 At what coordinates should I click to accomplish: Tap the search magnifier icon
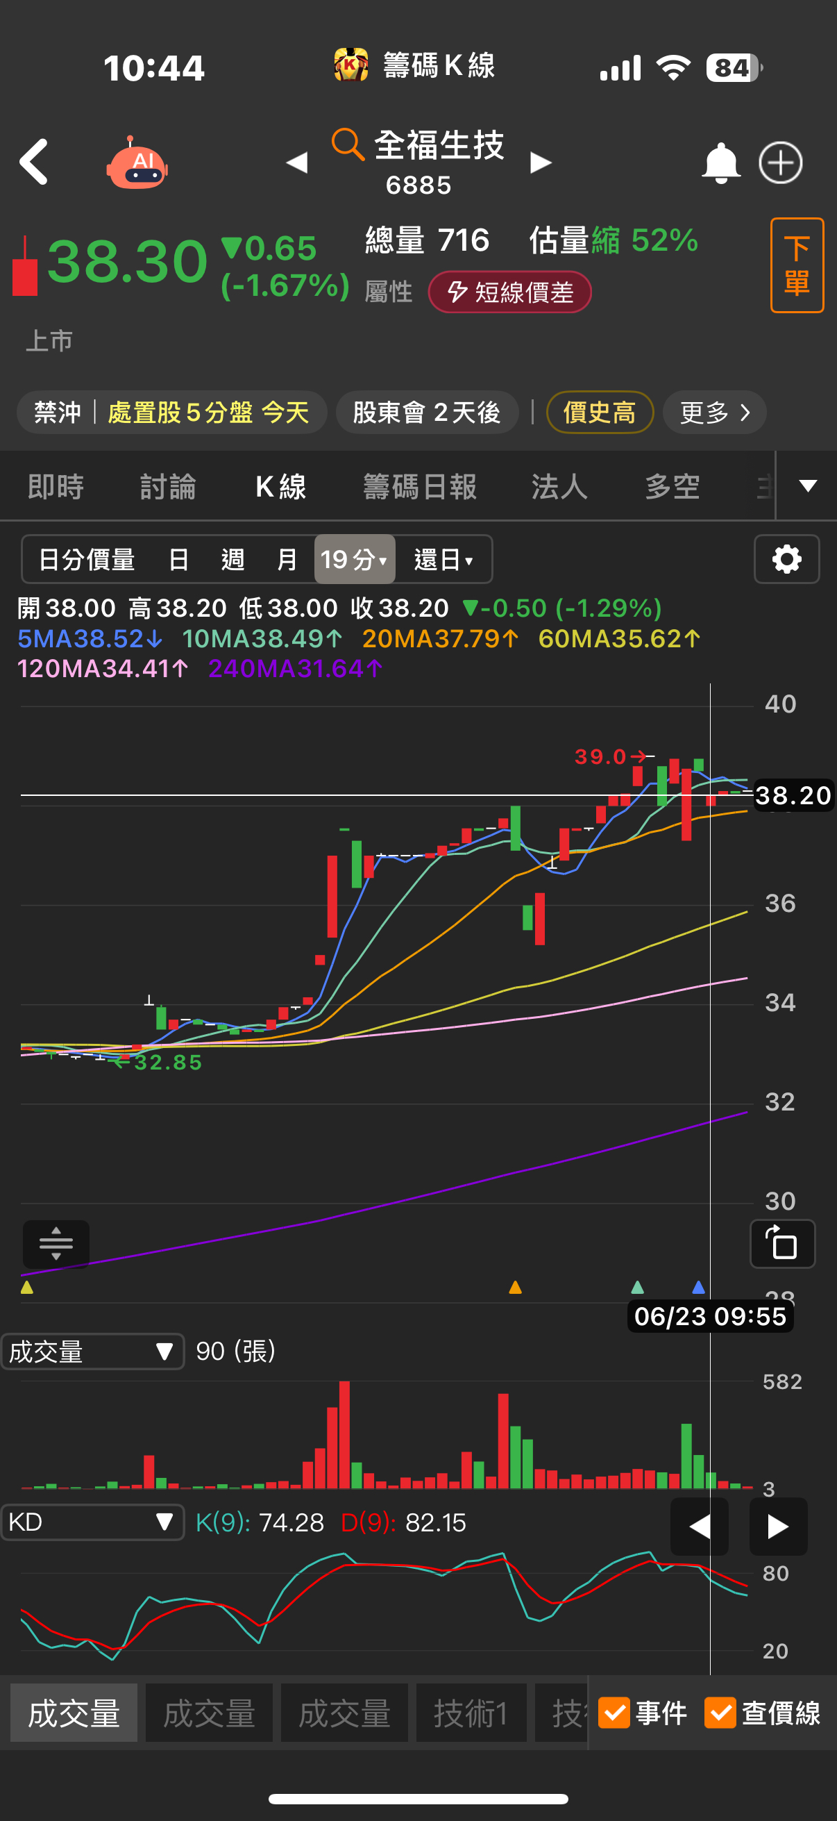click(x=348, y=144)
